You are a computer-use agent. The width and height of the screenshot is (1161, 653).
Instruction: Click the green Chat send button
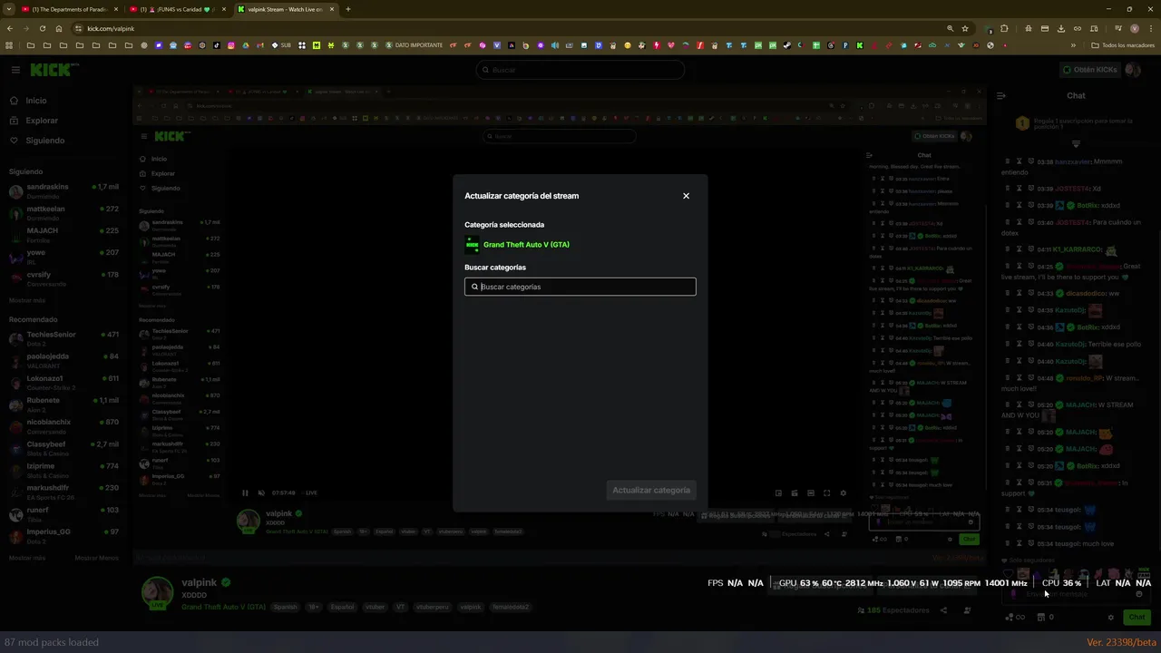1137,618
